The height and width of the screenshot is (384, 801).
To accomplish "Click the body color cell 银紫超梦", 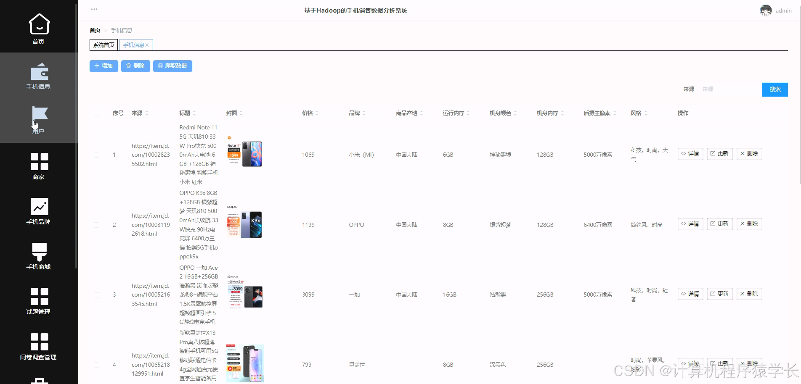I will point(501,225).
